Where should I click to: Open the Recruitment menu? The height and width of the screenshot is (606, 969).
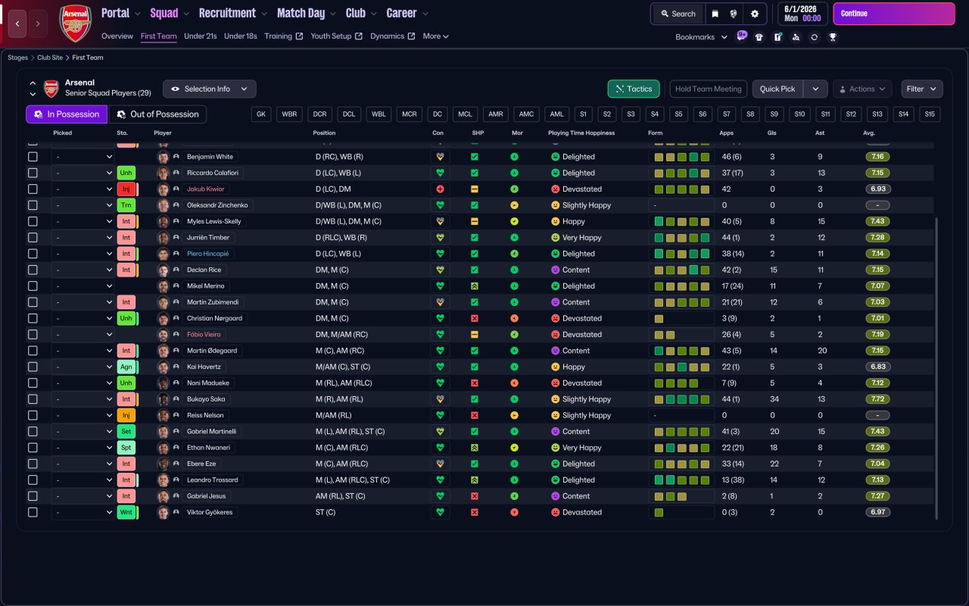[233, 13]
